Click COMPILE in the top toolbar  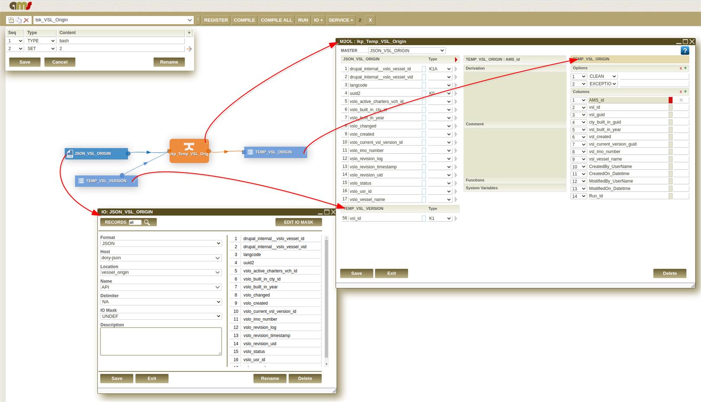244,20
